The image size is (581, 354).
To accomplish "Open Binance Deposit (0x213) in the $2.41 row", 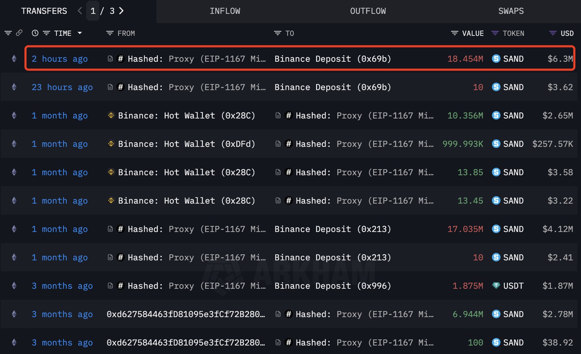I will (333, 258).
